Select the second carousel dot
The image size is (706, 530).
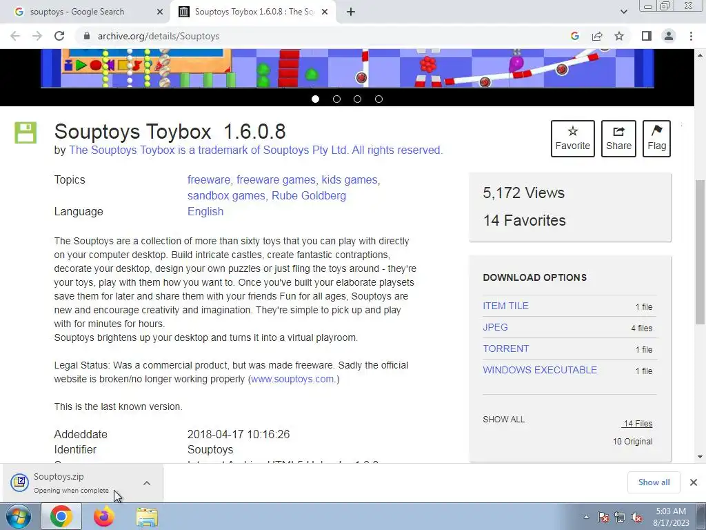pos(336,99)
